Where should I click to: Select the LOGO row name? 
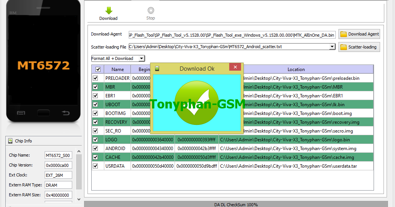[x=111, y=139]
